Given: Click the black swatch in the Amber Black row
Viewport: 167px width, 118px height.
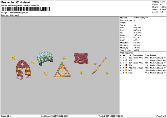Looking at the screenshot, I should coord(126,68).
